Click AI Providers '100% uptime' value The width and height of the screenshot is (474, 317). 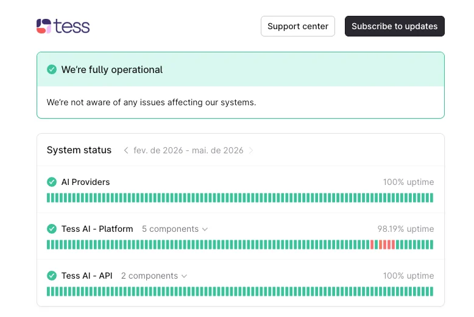tap(408, 182)
